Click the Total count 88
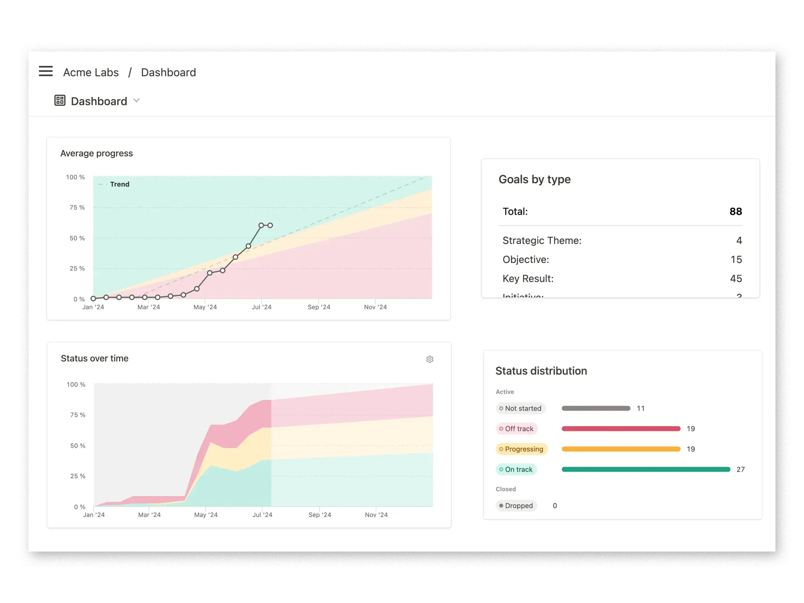 tap(736, 211)
